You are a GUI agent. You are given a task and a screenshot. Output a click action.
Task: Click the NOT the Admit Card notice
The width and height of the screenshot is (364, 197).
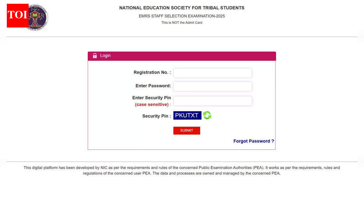coord(181,22)
